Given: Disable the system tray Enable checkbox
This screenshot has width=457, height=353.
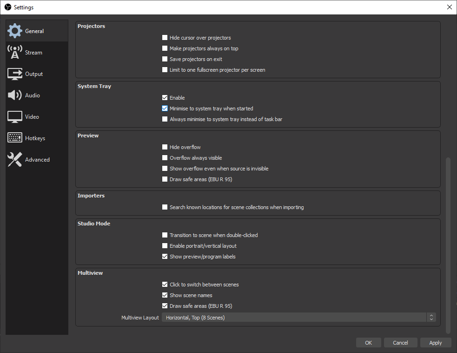Looking at the screenshot, I should pos(165,97).
